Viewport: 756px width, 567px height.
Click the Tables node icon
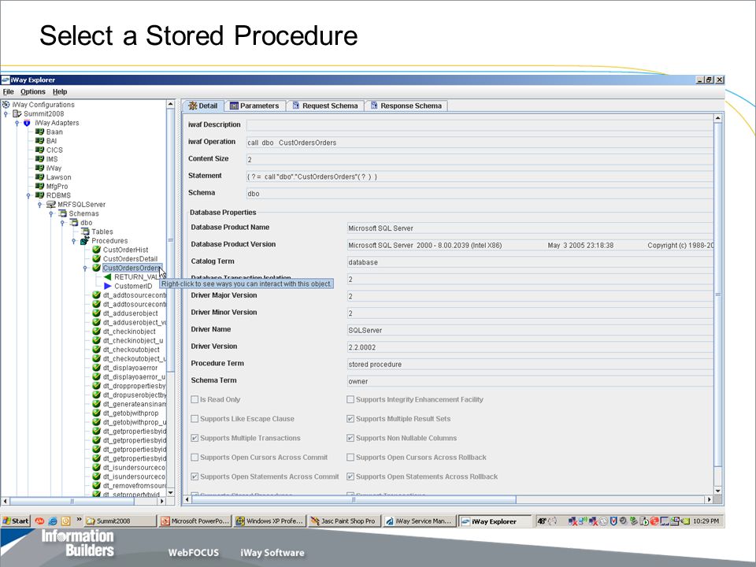click(x=85, y=232)
